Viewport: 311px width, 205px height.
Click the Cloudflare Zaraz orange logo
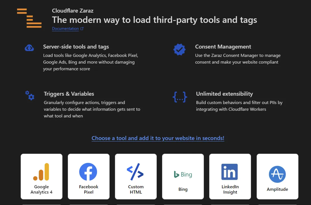pos(29,18)
